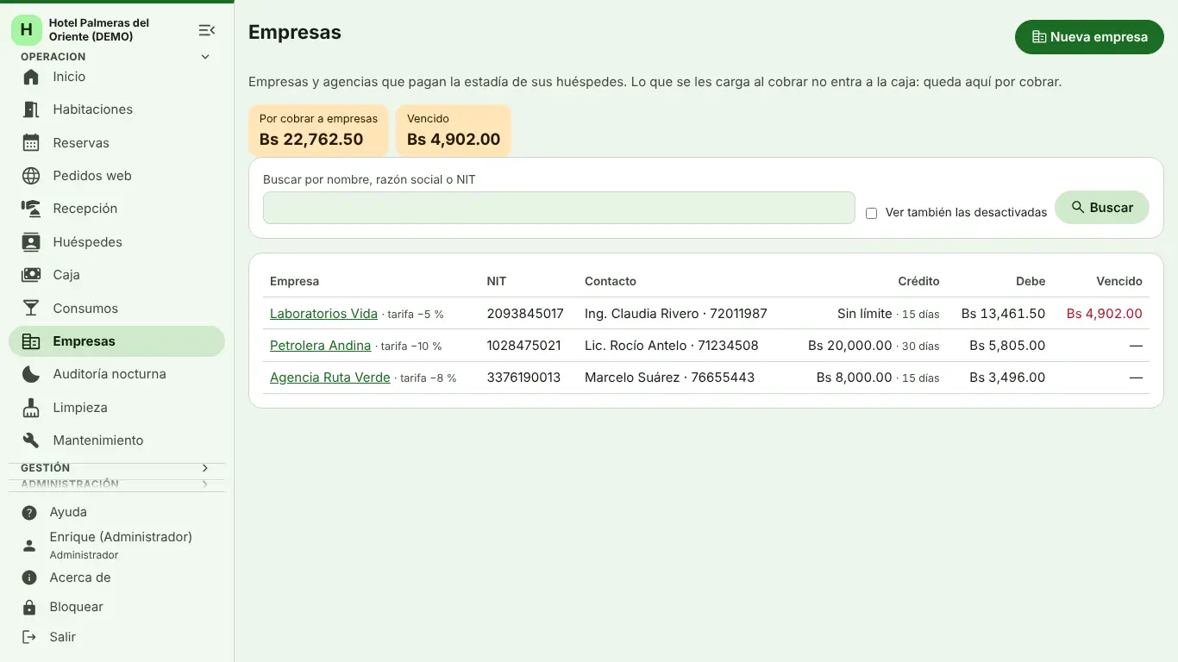Viewport: 1178px width, 662px height.
Task: Click the Mantenimiento wrench icon
Action: click(x=31, y=440)
